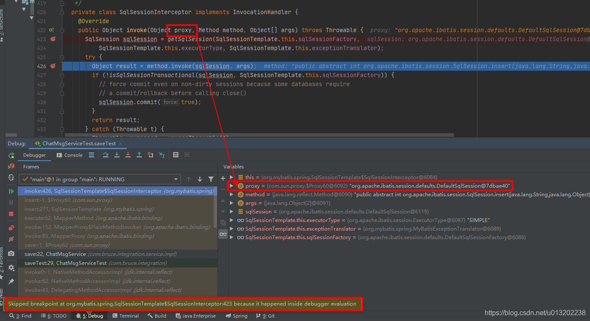Expand the 'args' variable node
Screen dimensions: 590x321
pyautogui.click(x=232, y=203)
